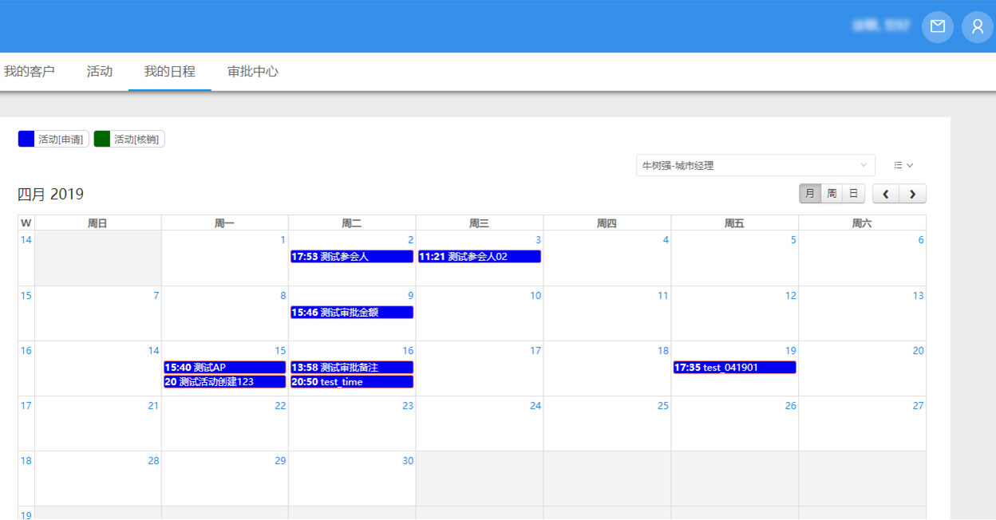The width and height of the screenshot is (996, 520).
Task: Open the 15:46 测试审批金额 event
Action: pyautogui.click(x=352, y=313)
